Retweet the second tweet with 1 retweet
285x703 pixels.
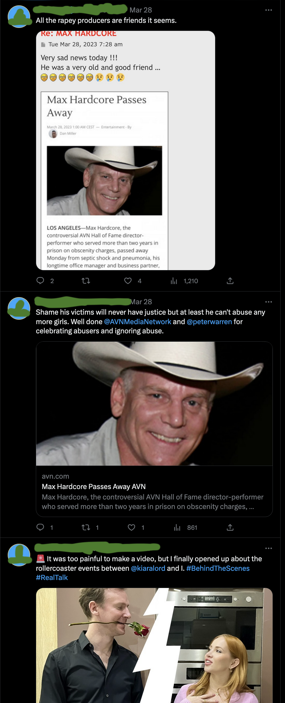click(86, 527)
